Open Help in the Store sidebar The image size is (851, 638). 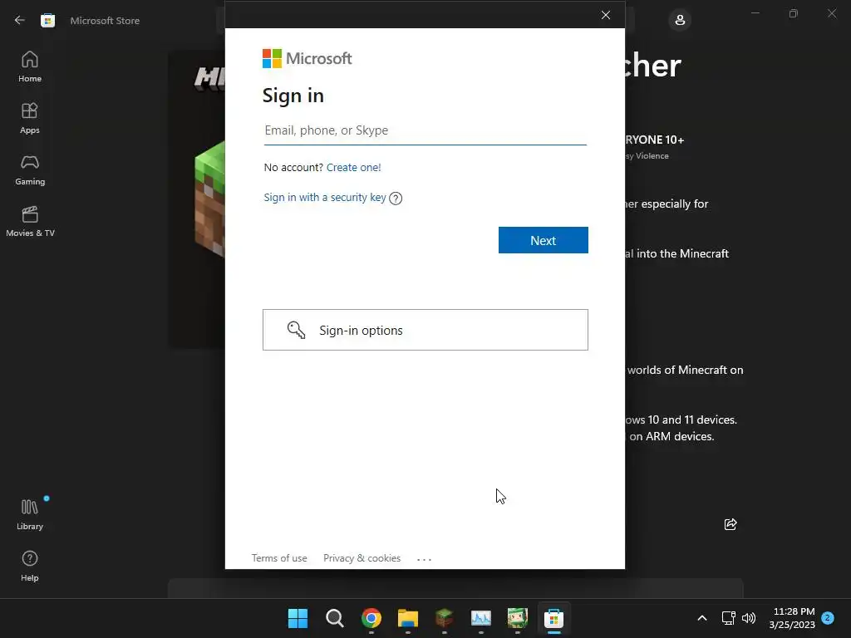[x=30, y=567]
